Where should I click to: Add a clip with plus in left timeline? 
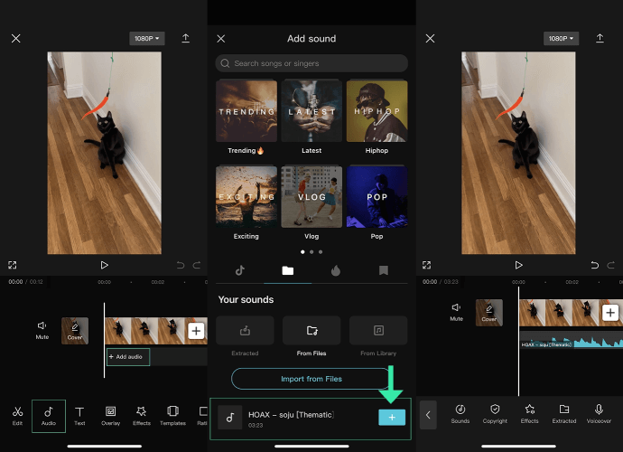click(196, 331)
